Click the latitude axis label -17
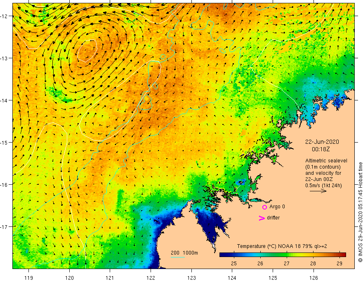363x281 pixels. pos(4,227)
